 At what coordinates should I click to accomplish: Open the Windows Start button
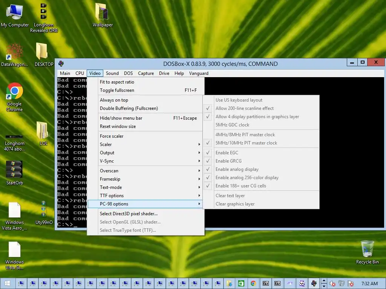coord(7,283)
